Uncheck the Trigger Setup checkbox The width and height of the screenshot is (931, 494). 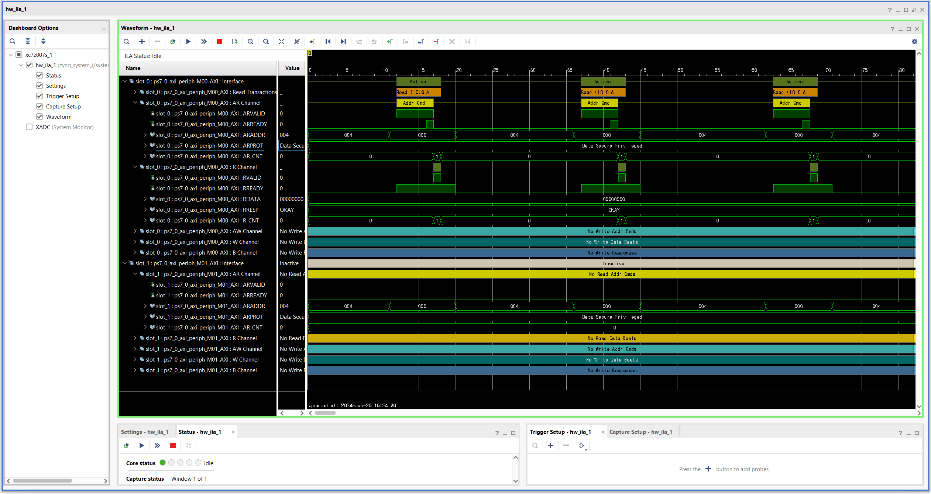click(x=39, y=96)
